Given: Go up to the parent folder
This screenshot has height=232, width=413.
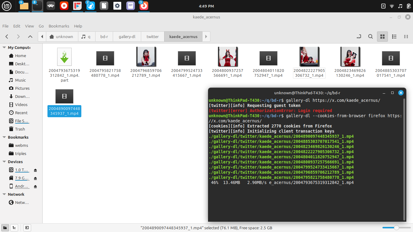Looking at the screenshot, I should pos(30,37).
